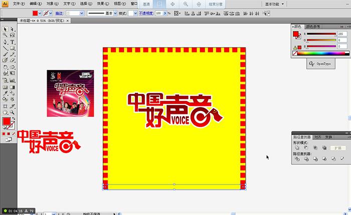Select the Zoom magnifier tool
This screenshot has height=215, width=351.
pos(13,112)
